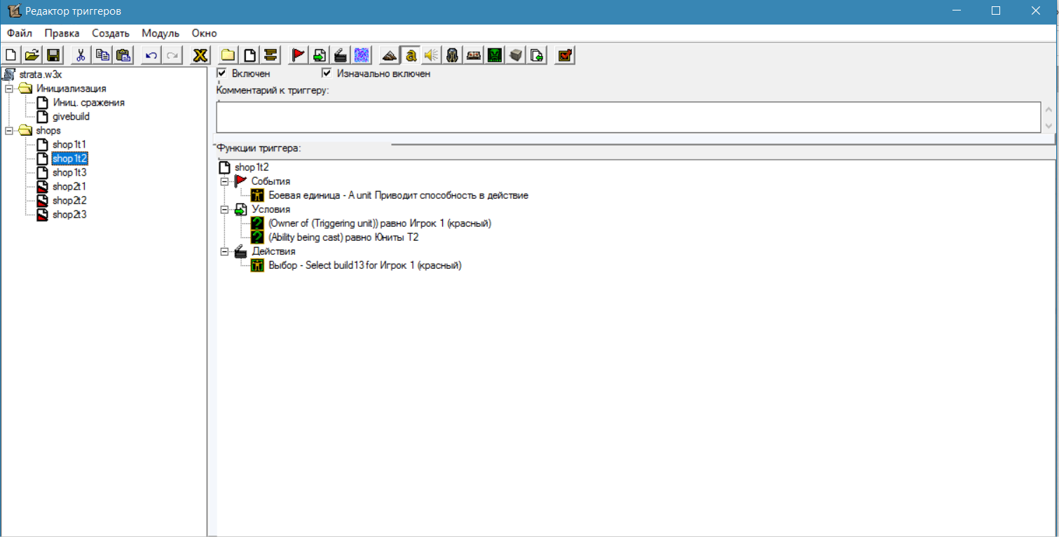Open the "Окно" menu
This screenshot has height=537, width=1059.
click(204, 33)
